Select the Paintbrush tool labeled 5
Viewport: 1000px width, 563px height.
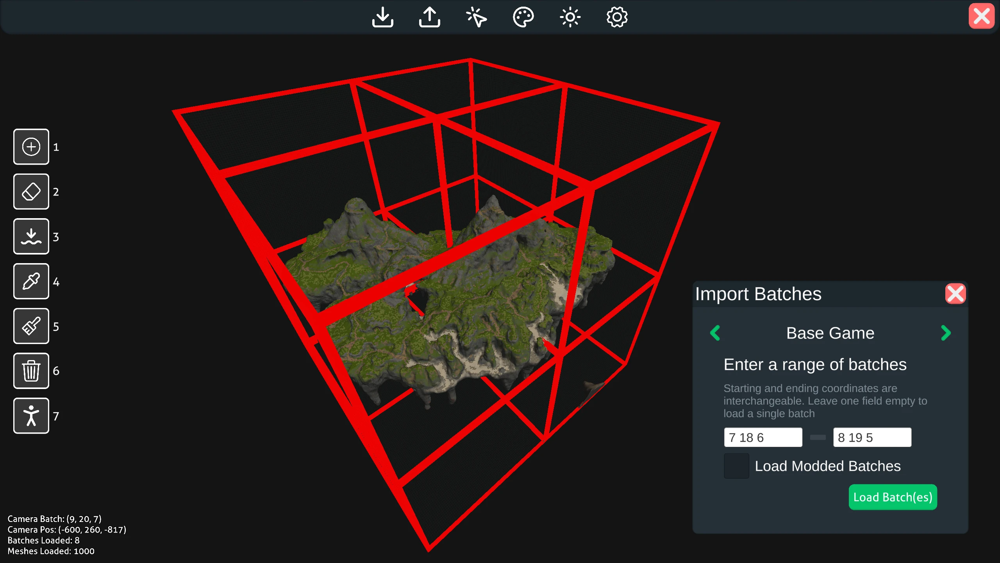[31, 326]
